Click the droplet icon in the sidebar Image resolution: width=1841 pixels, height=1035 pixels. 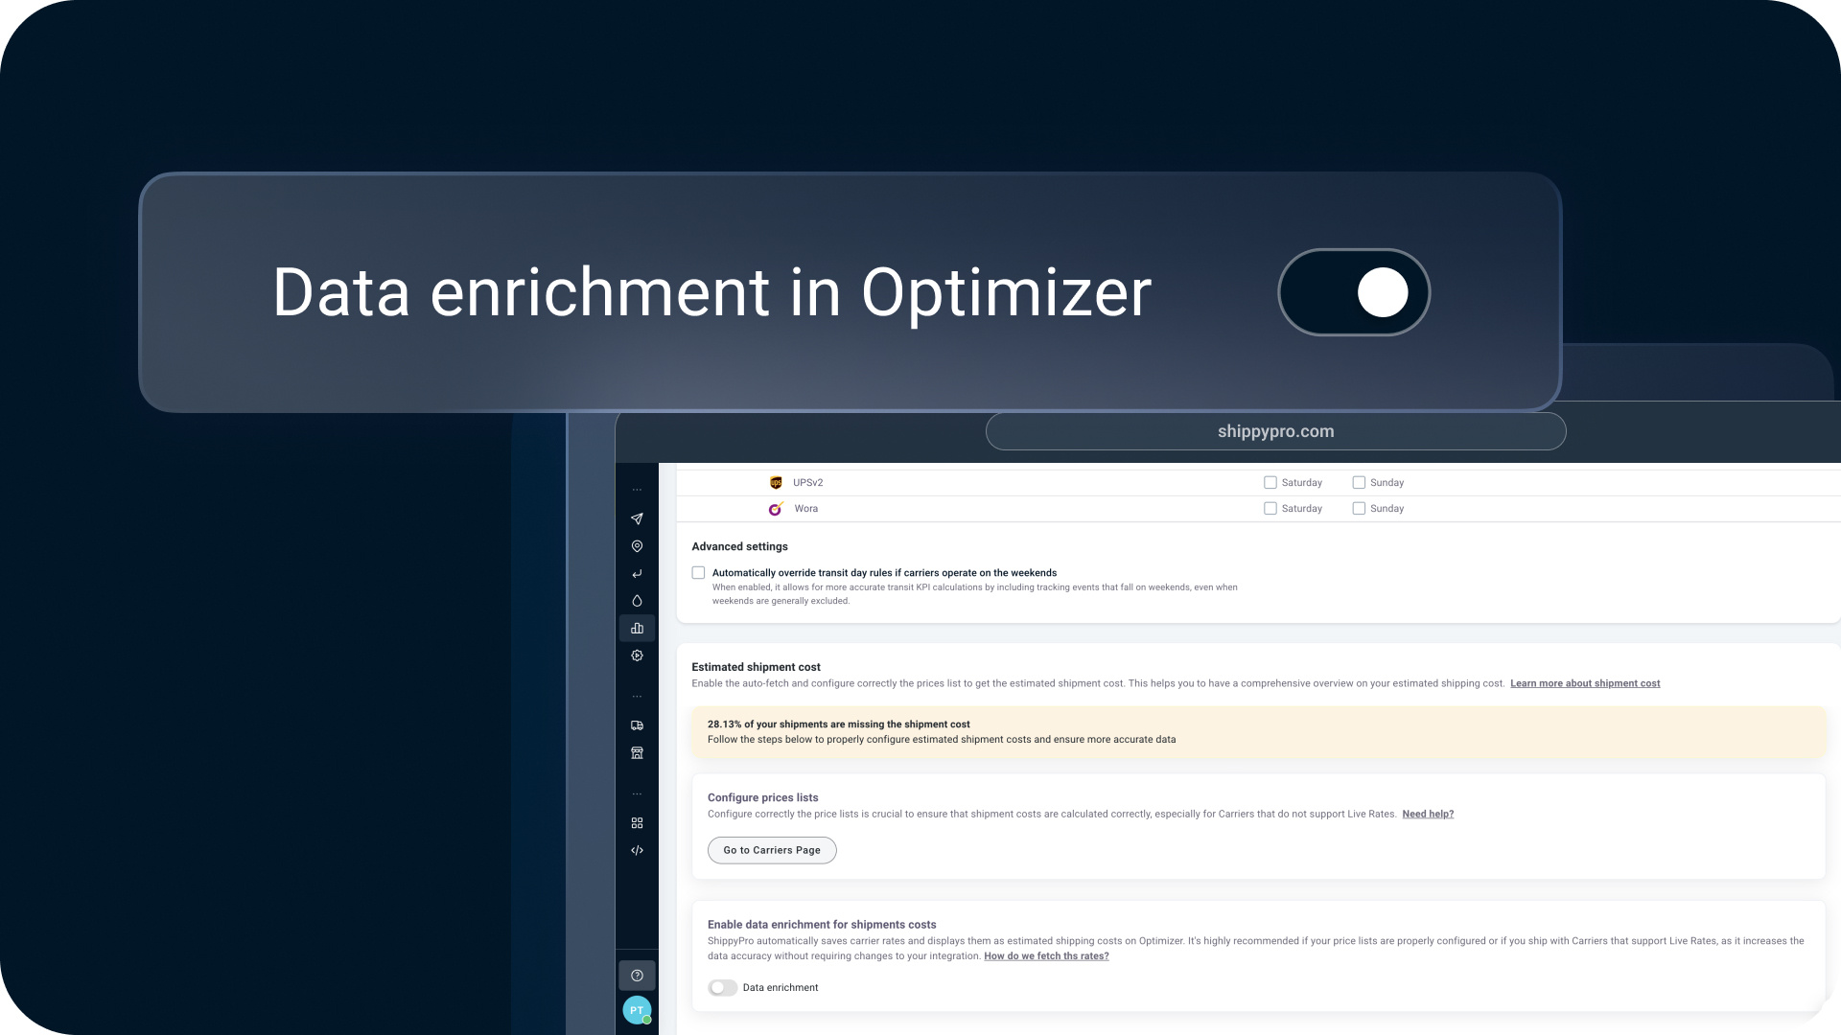[637, 601]
